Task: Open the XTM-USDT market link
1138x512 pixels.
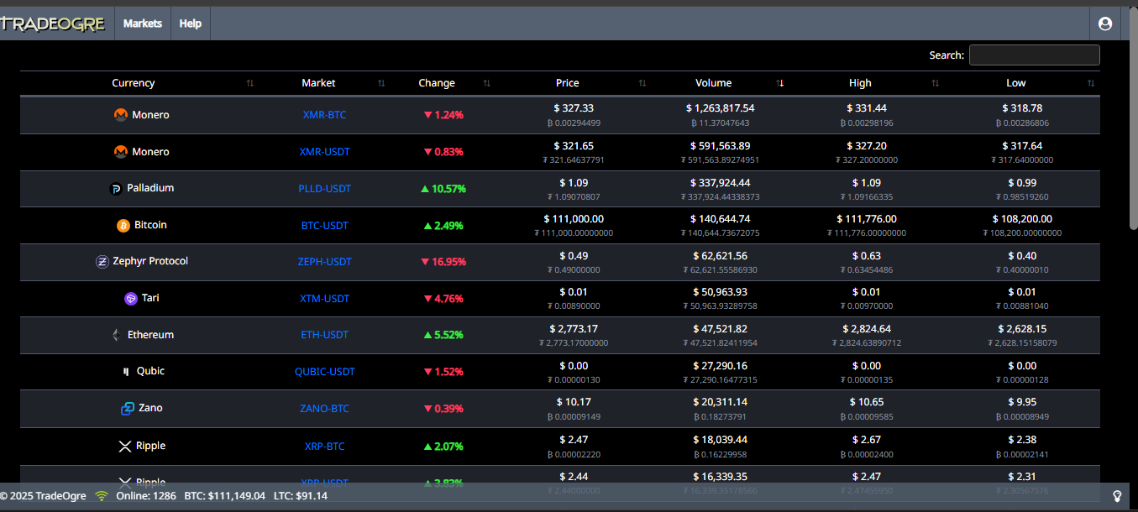Action: pos(324,299)
